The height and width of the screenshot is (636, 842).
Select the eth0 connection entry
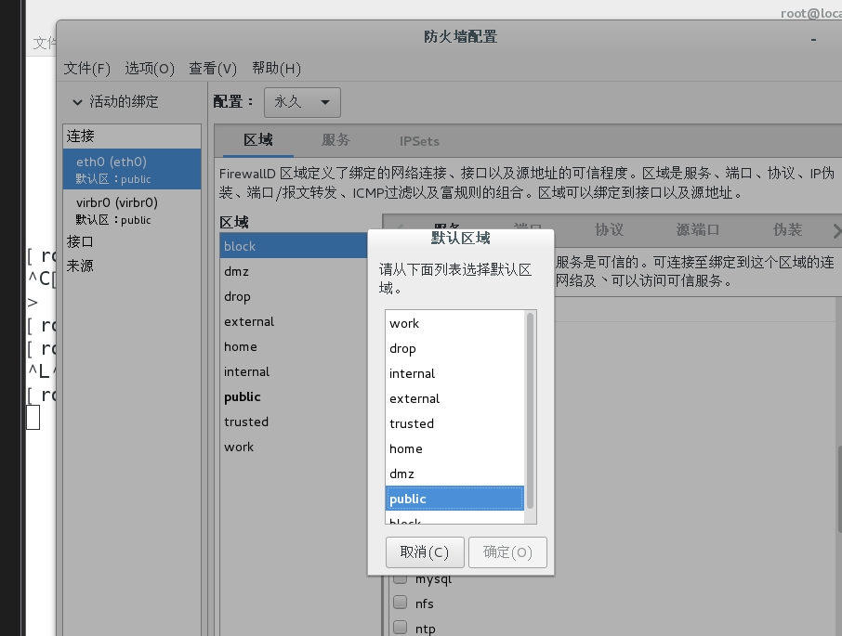click(x=132, y=170)
